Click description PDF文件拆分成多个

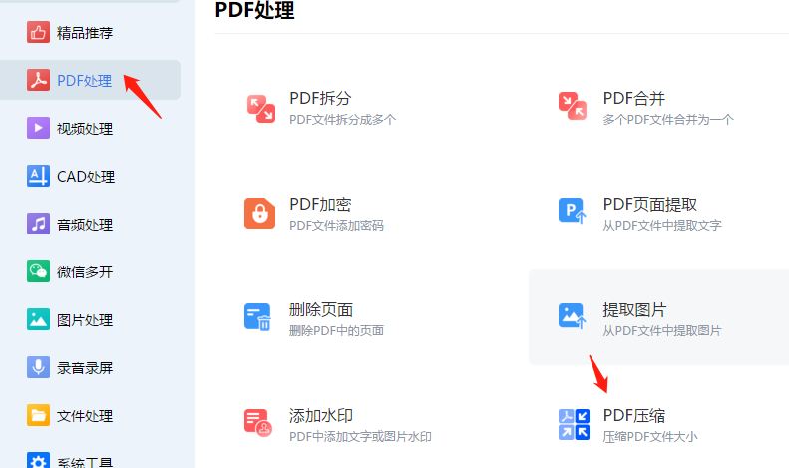tap(343, 120)
